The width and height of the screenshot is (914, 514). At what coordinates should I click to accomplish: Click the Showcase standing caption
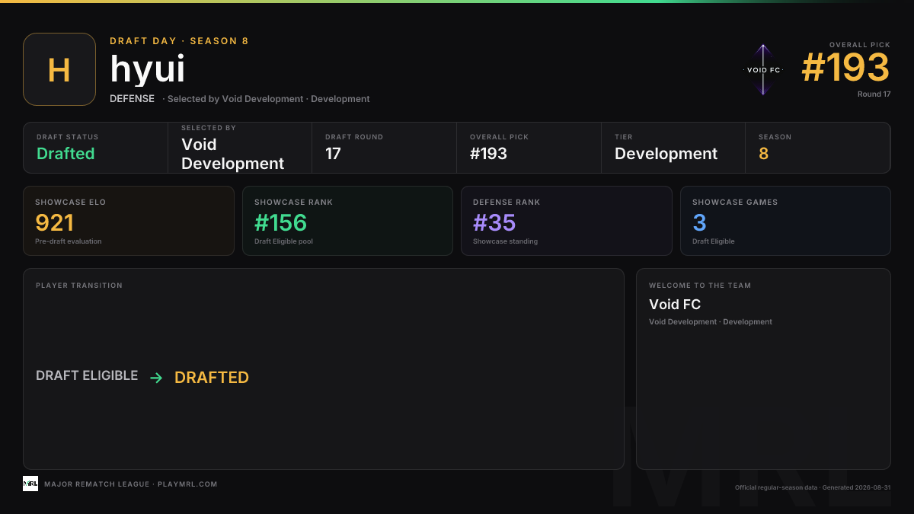click(x=505, y=241)
